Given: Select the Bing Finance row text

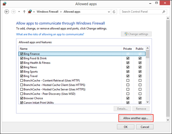Looking at the screenshot, I should point(32,54).
